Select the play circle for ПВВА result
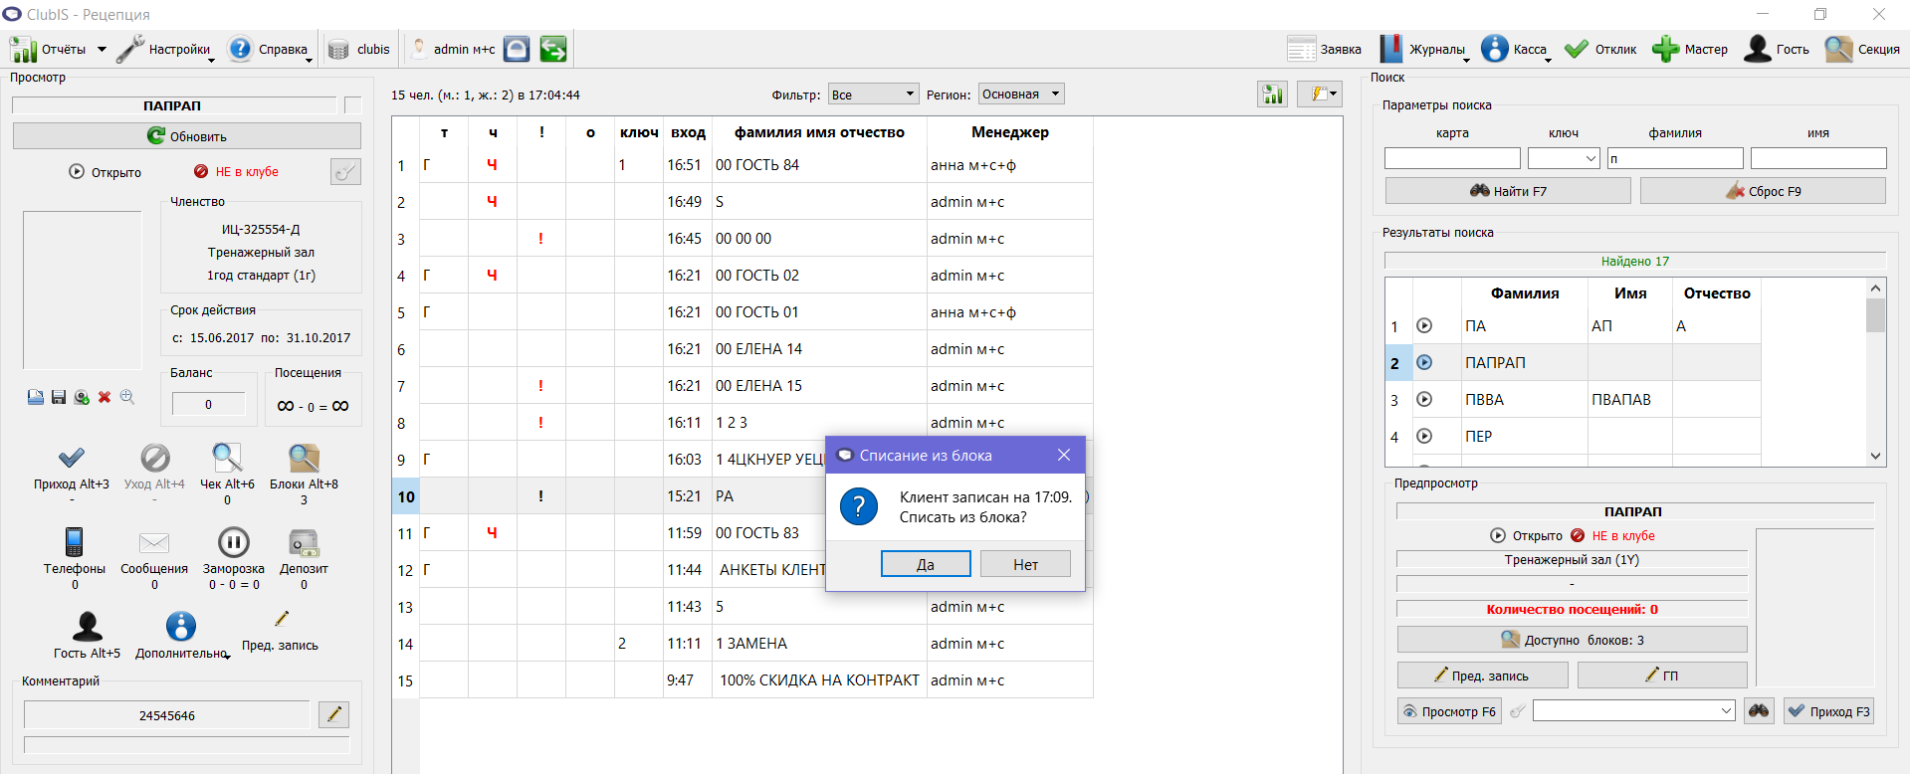The width and height of the screenshot is (1910, 774). (x=1424, y=399)
